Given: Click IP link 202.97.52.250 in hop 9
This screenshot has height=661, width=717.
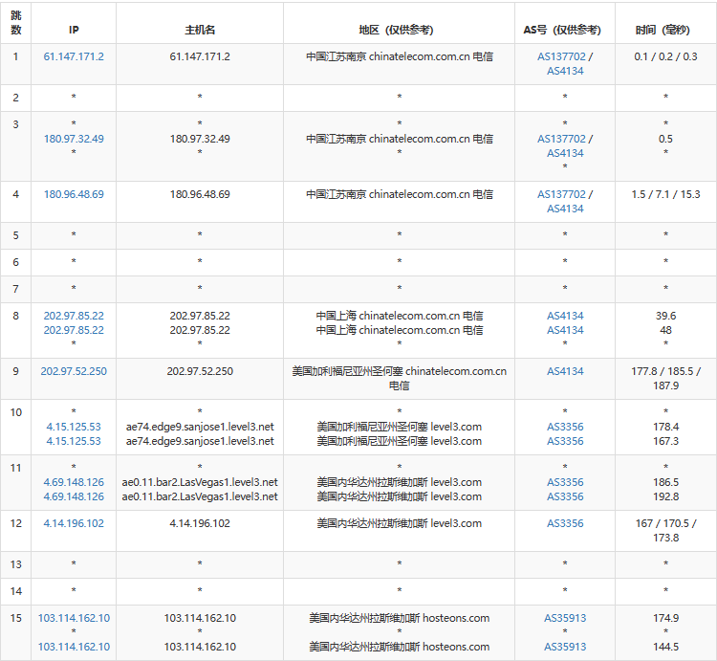Looking at the screenshot, I should coord(74,371).
